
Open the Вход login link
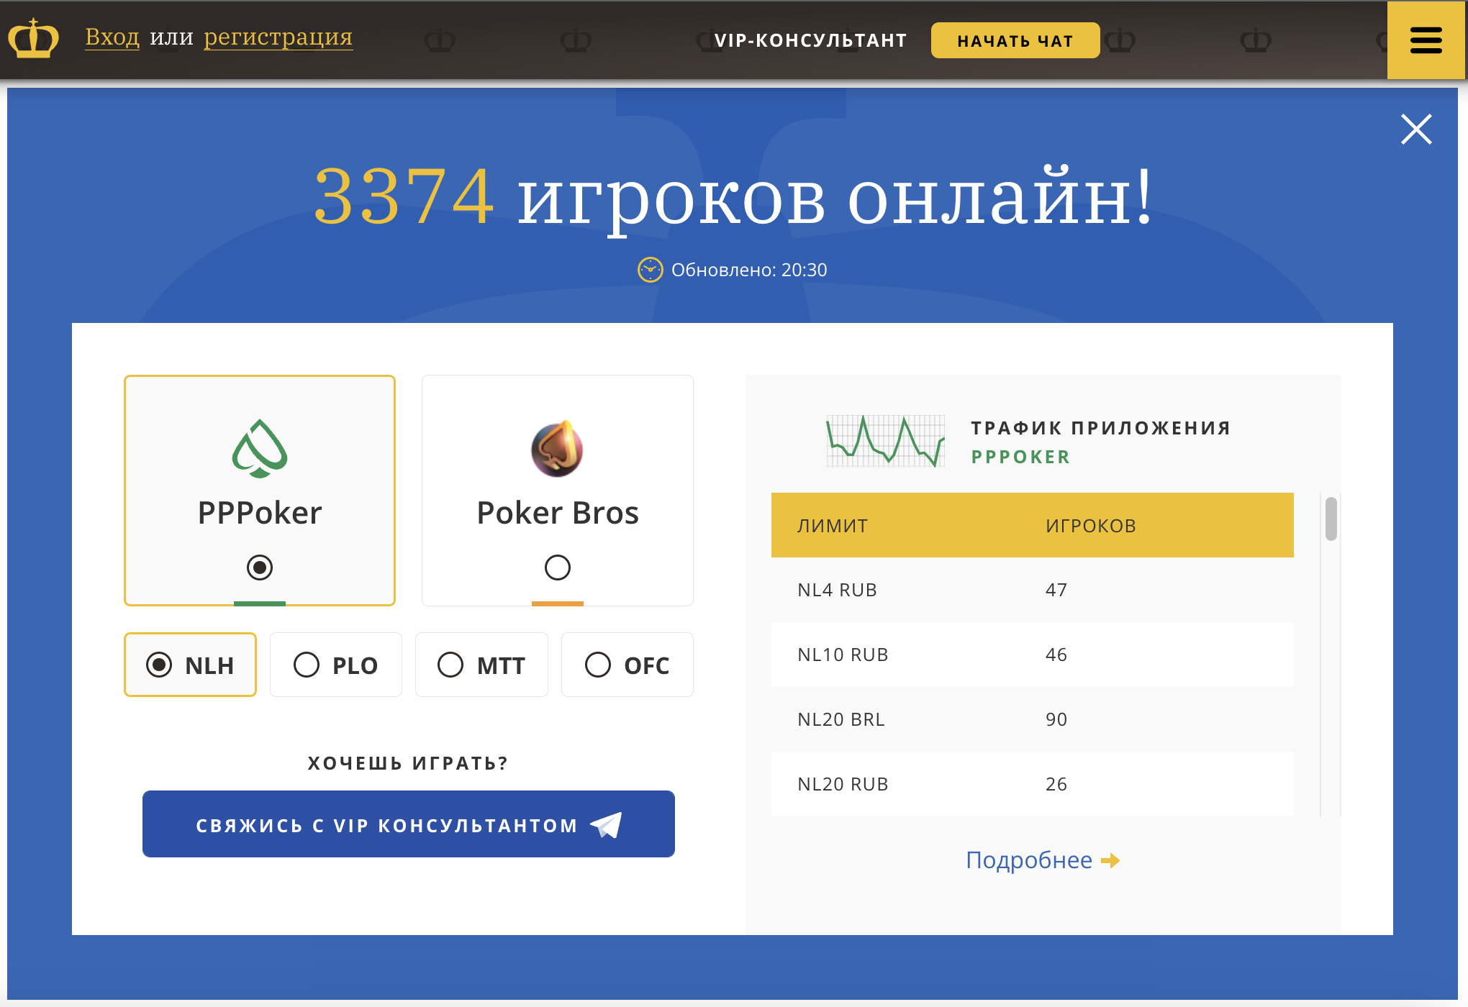tap(112, 37)
